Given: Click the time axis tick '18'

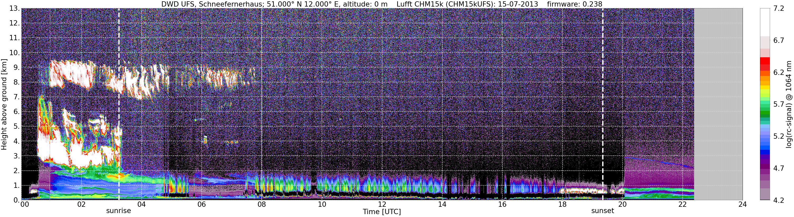Looking at the screenshot, I should coord(562,205).
